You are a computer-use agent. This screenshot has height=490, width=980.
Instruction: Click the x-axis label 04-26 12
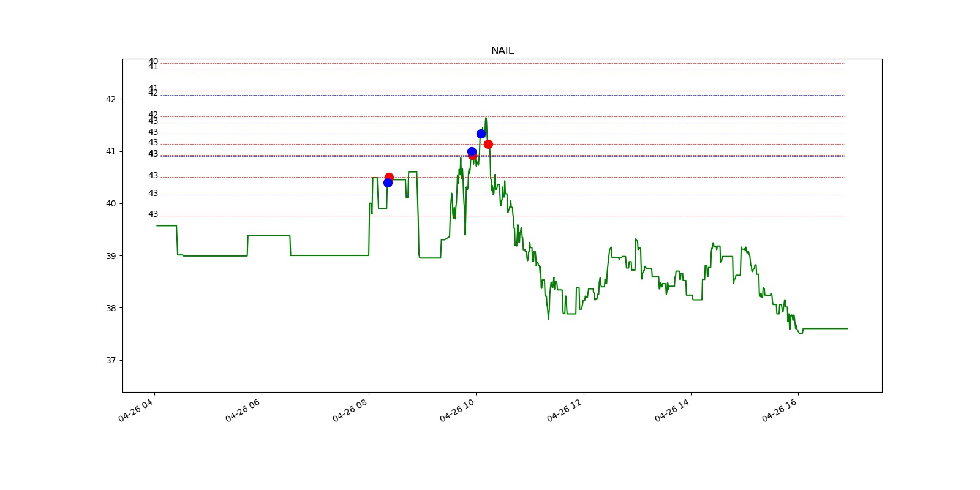pos(565,410)
